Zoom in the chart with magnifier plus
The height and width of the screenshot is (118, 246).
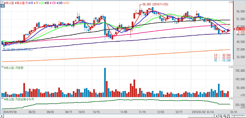tap(225, 116)
